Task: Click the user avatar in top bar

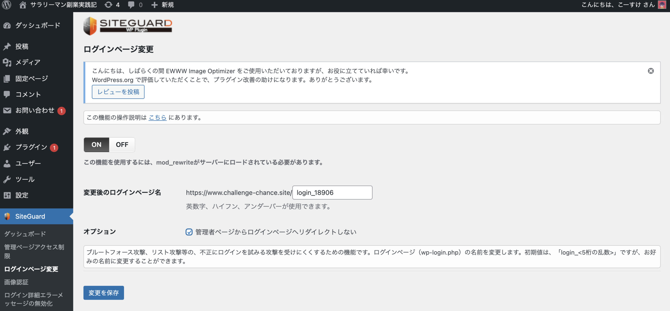Action: pos(662,5)
